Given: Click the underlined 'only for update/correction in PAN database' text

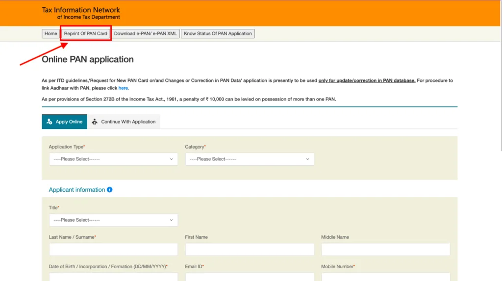Looking at the screenshot, I should (x=367, y=80).
